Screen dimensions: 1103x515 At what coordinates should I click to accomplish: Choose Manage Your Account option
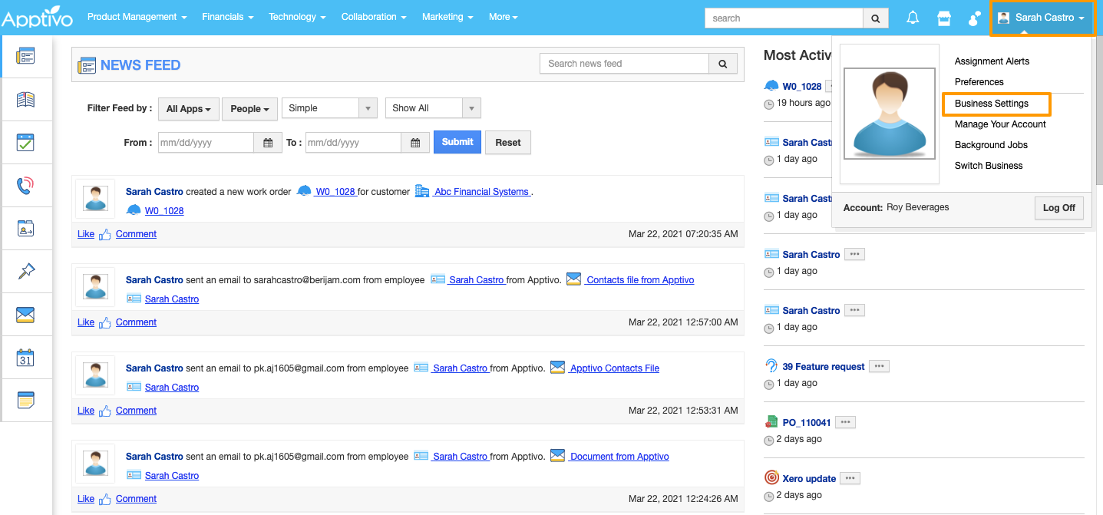tap(1000, 124)
